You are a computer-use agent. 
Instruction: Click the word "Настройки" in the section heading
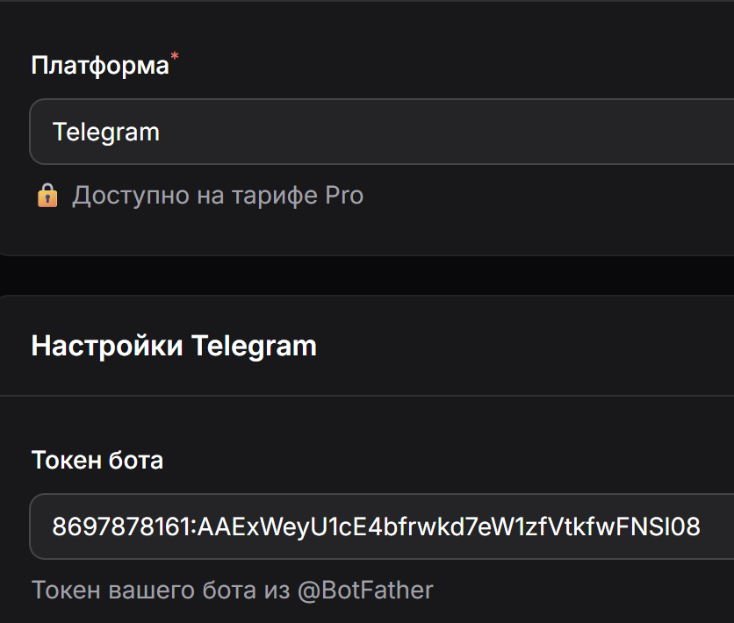(107, 346)
